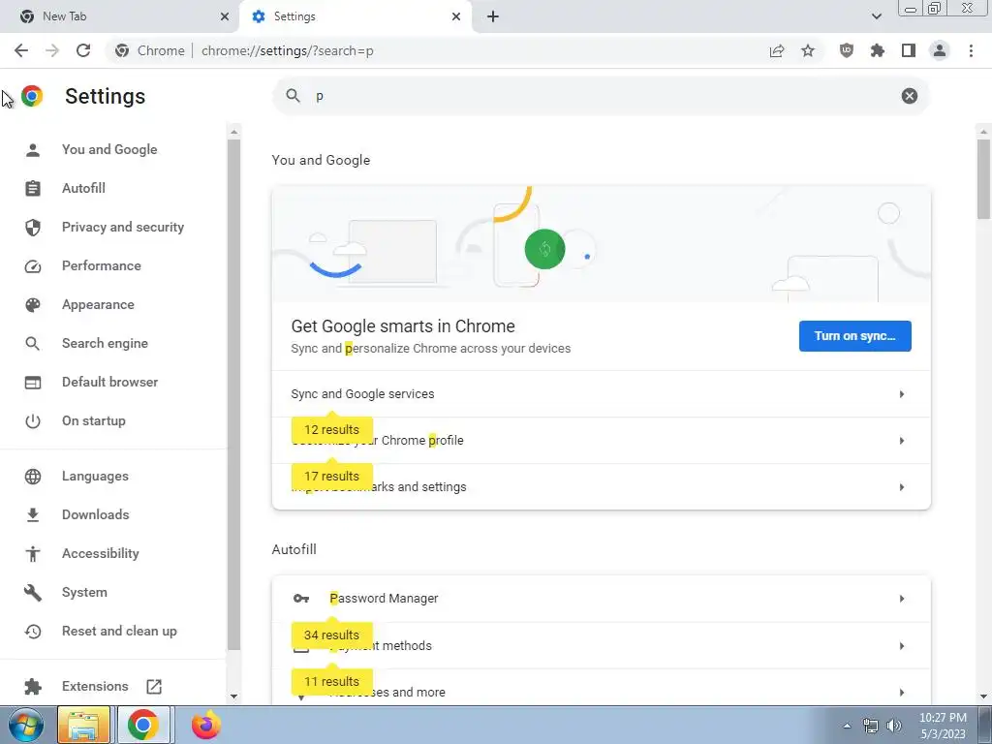Click the '12 results' yellow bubble
992x744 pixels.
331,430
